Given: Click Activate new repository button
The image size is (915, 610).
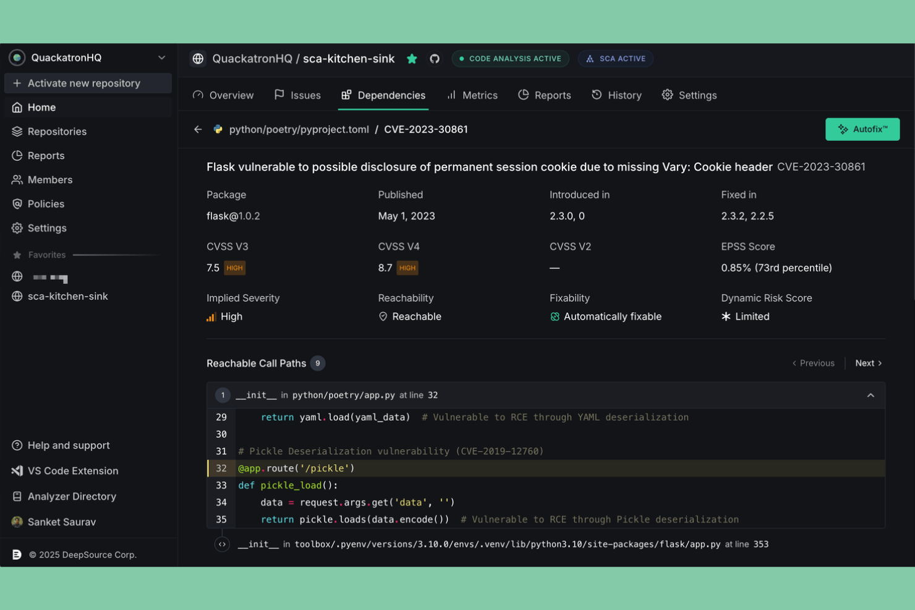Looking at the screenshot, I should [88, 83].
